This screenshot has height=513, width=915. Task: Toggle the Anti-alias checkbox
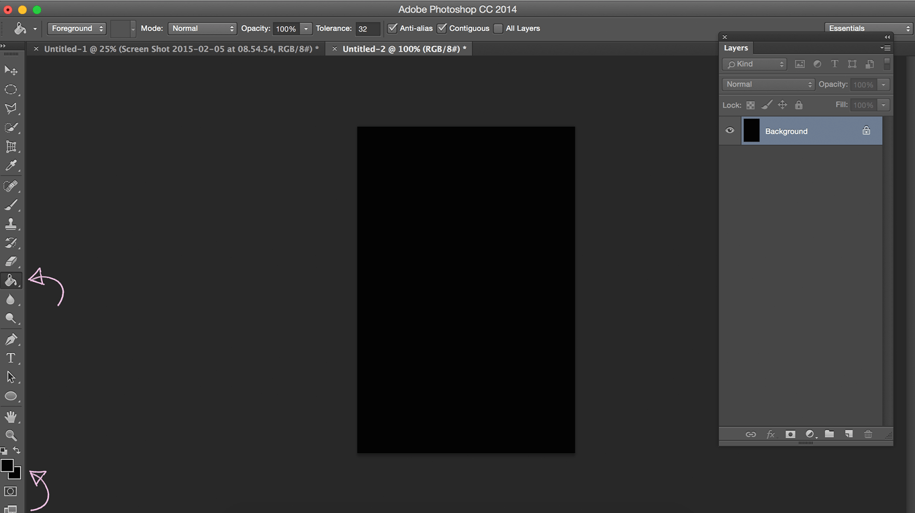click(x=392, y=28)
